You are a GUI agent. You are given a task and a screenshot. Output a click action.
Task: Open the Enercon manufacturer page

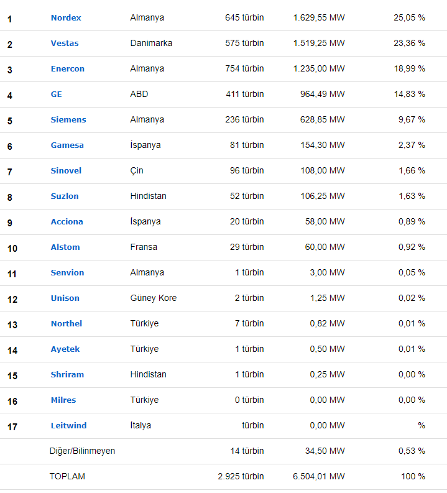pos(68,69)
